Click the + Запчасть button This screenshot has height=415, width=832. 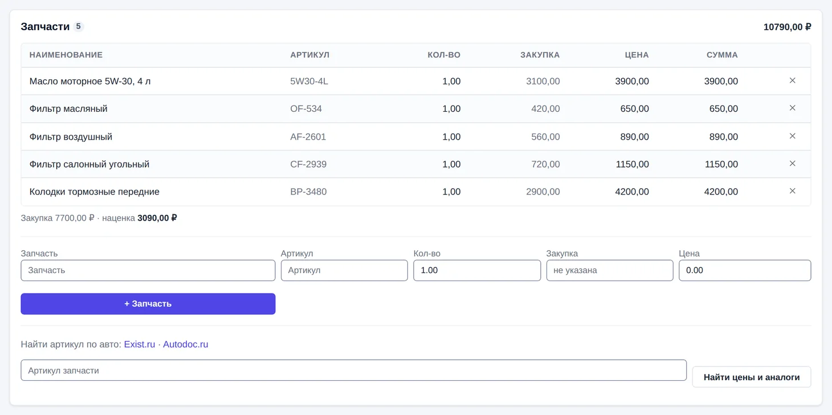tap(148, 304)
